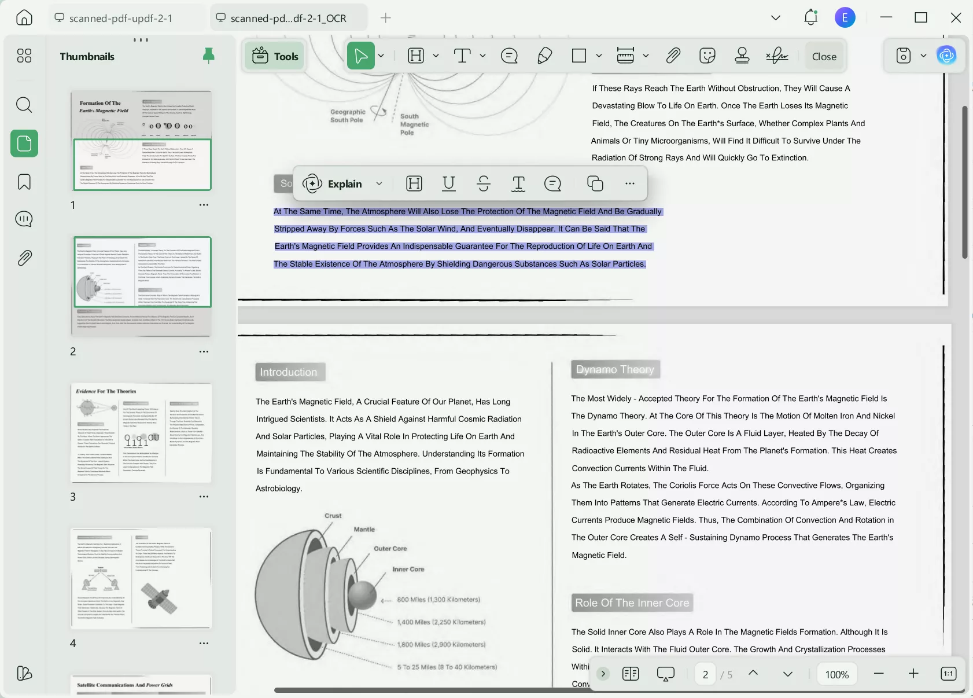The width and height of the screenshot is (973, 698).
Task: Pick the highlighter pen tool
Action: click(x=545, y=56)
